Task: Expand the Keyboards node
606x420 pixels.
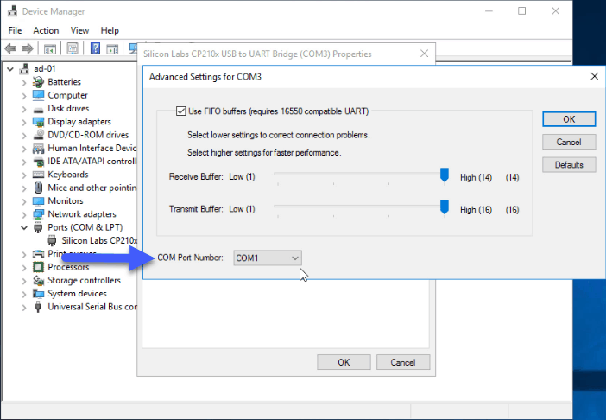Action: [24, 175]
